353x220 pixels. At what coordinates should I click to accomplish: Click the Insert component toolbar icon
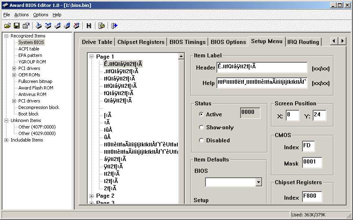tap(39, 26)
